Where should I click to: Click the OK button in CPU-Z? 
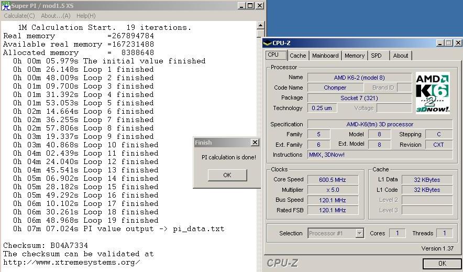pyautogui.click(x=442, y=264)
